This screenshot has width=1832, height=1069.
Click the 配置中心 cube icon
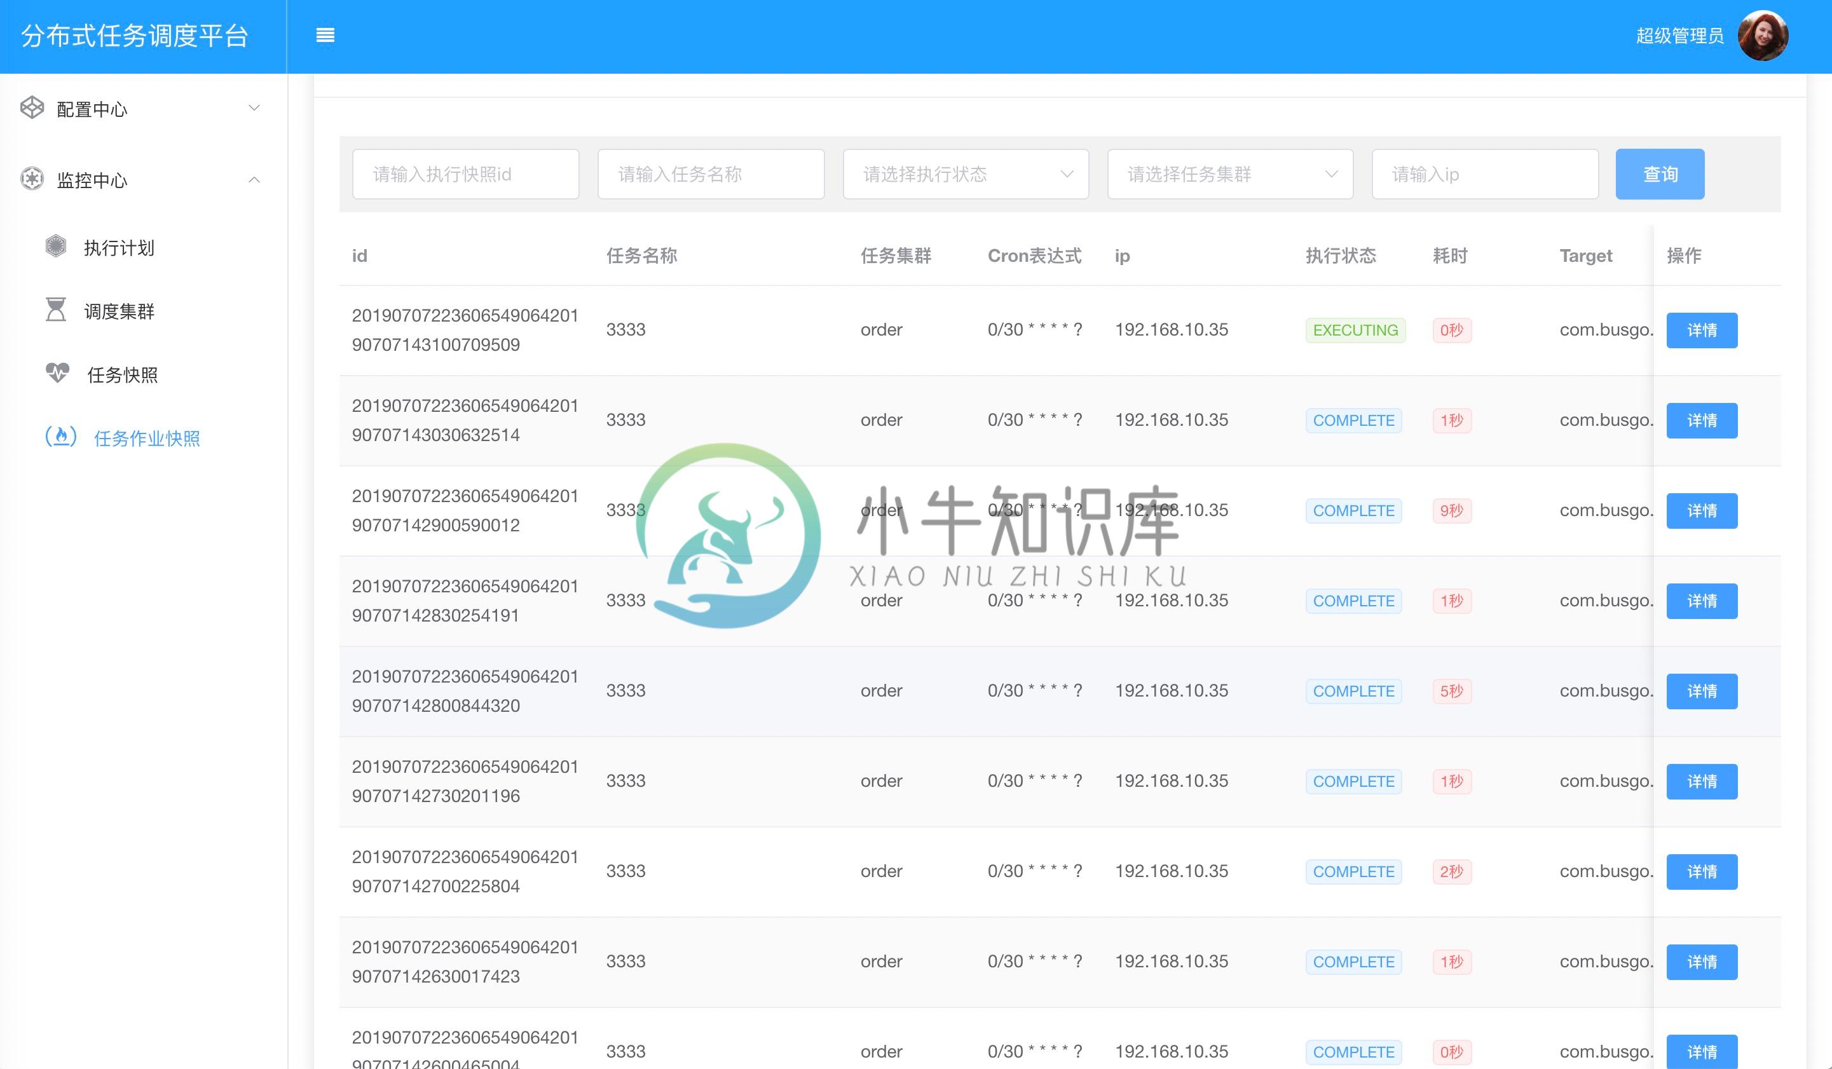[x=32, y=107]
